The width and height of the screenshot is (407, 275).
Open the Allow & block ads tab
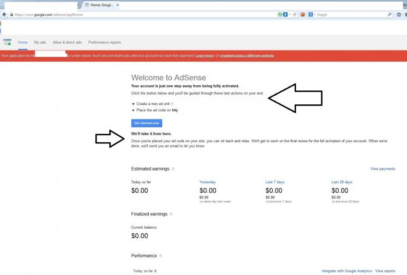[x=67, y=42]
